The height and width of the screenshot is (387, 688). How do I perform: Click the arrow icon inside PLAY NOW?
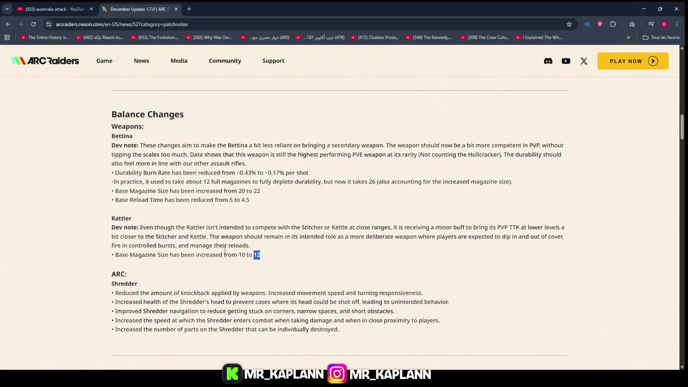[x=653, y=61]
